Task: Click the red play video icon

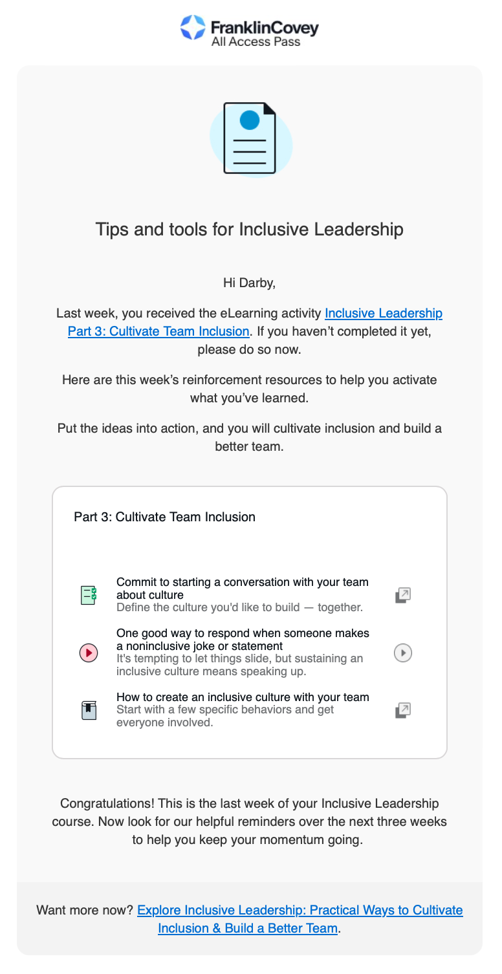Action: [89, 653]
